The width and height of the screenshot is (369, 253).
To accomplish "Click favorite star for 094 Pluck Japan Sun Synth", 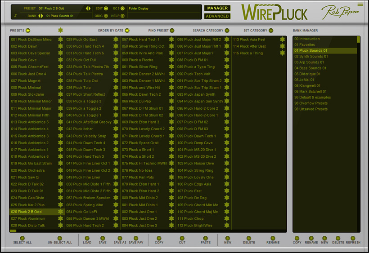I will [227, 101].
